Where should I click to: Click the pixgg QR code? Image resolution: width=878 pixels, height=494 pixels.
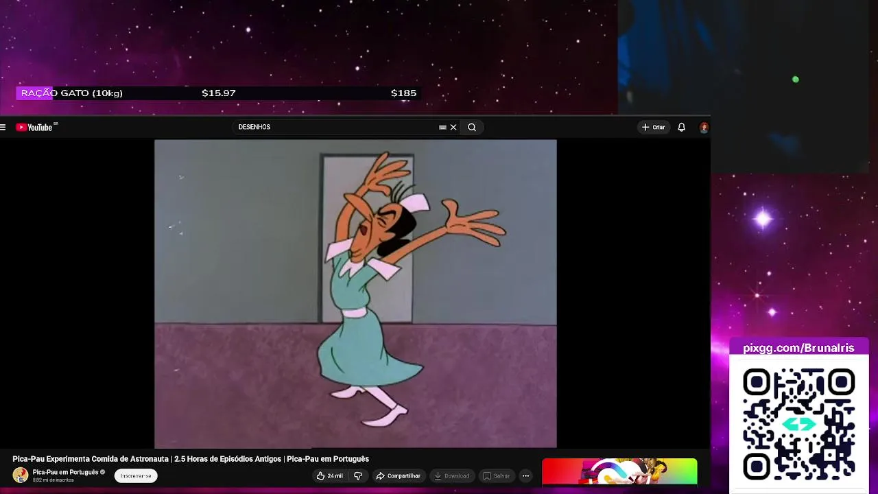pos(799,423)
